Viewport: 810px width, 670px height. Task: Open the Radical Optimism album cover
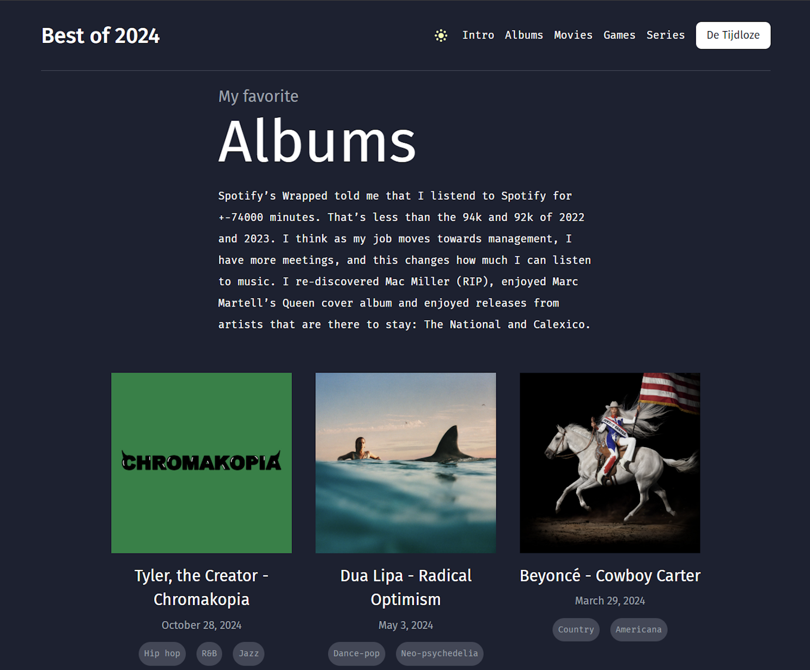[x=406, y=462]
